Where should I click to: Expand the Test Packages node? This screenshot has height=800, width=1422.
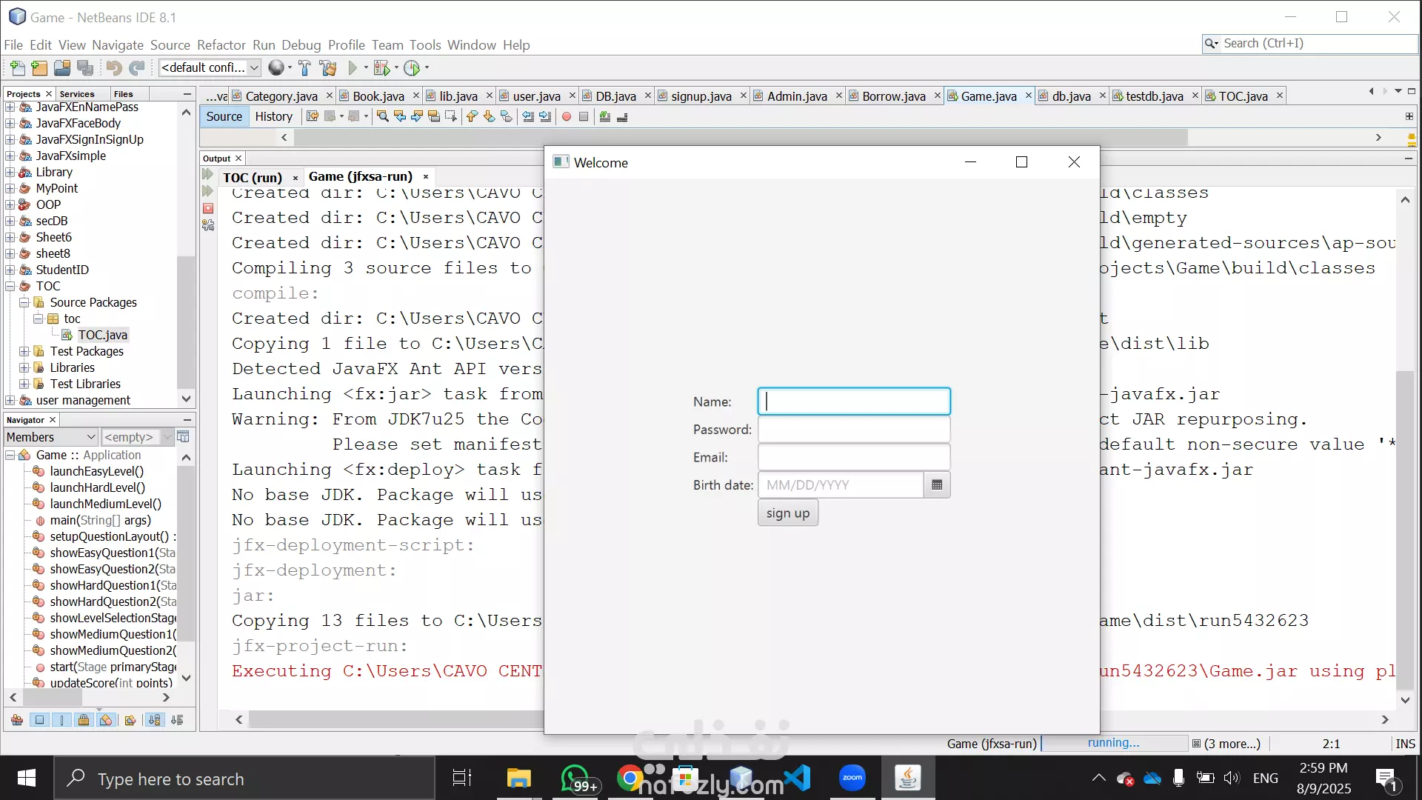click(24, 351)
